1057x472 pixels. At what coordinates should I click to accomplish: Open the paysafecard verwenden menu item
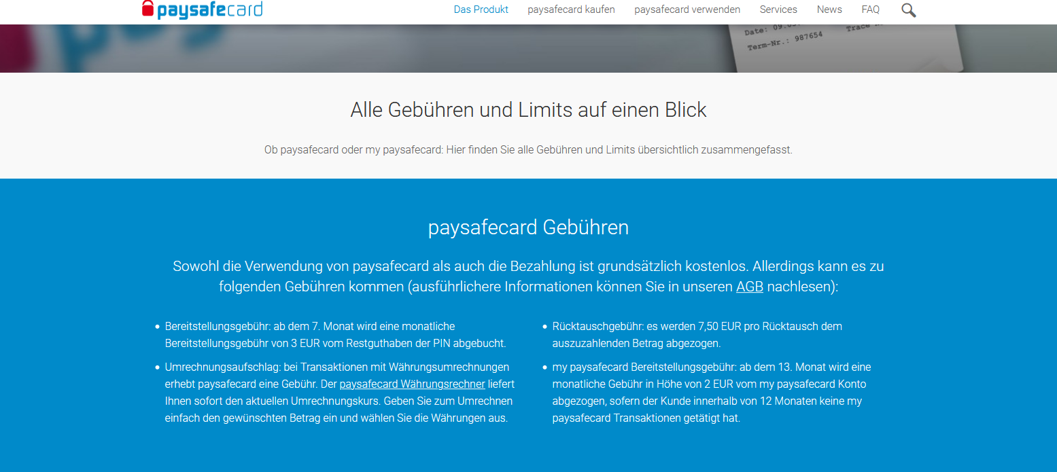pyautogui.click(x=687, y=10)
